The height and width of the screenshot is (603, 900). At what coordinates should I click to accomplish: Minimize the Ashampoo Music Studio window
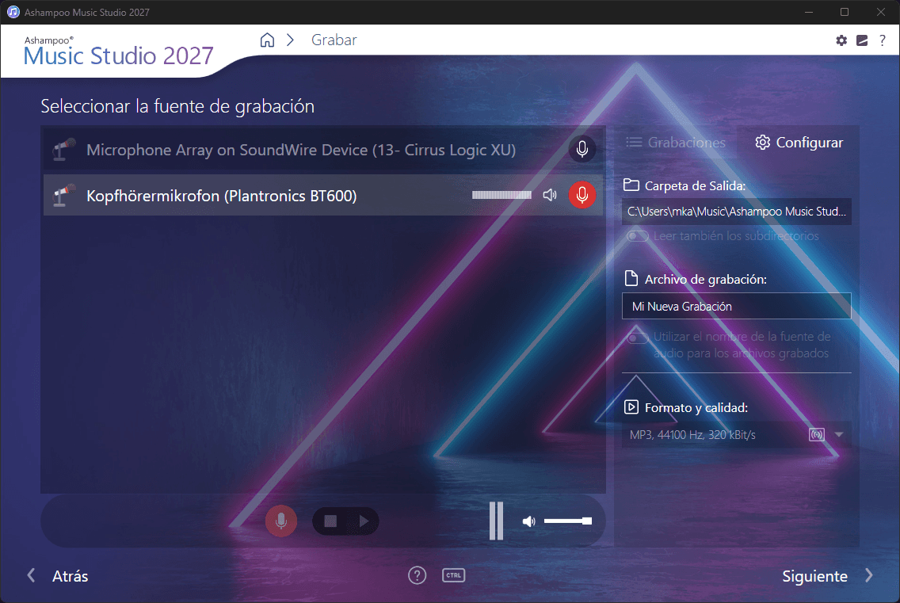click(x=809, y=12)
